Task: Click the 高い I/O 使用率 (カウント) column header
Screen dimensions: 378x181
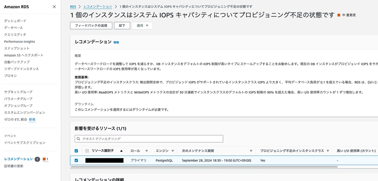Action: pyautogui.click(x=356, y=151)
